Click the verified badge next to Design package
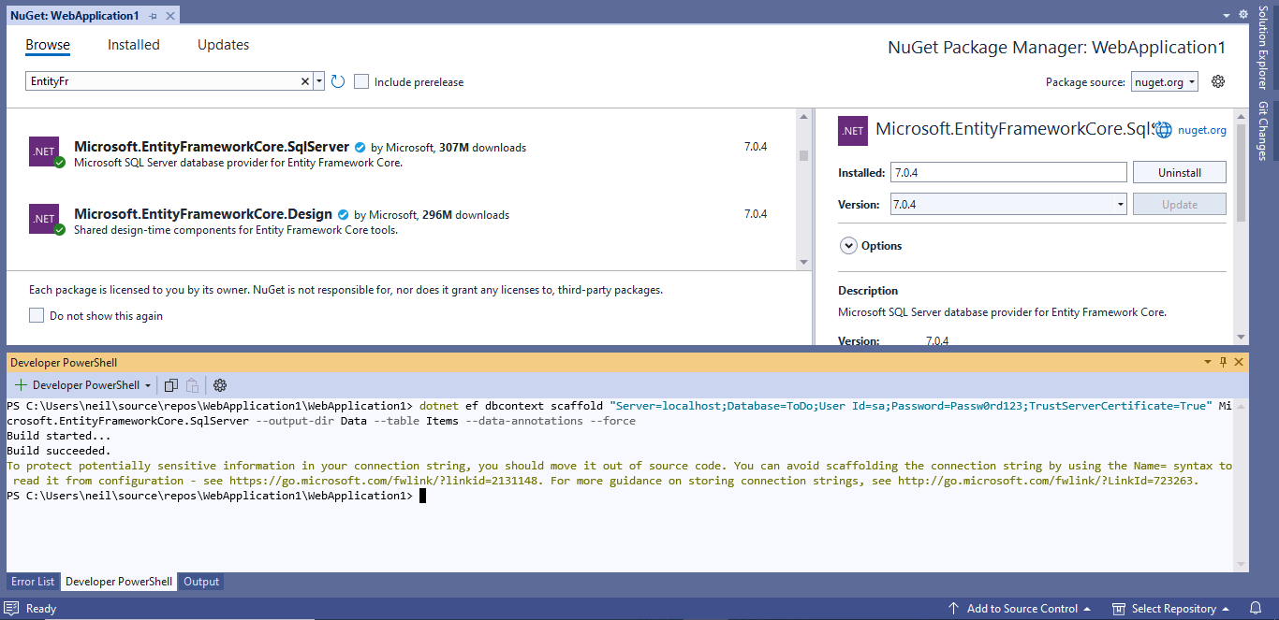 (x=343, y=214)
